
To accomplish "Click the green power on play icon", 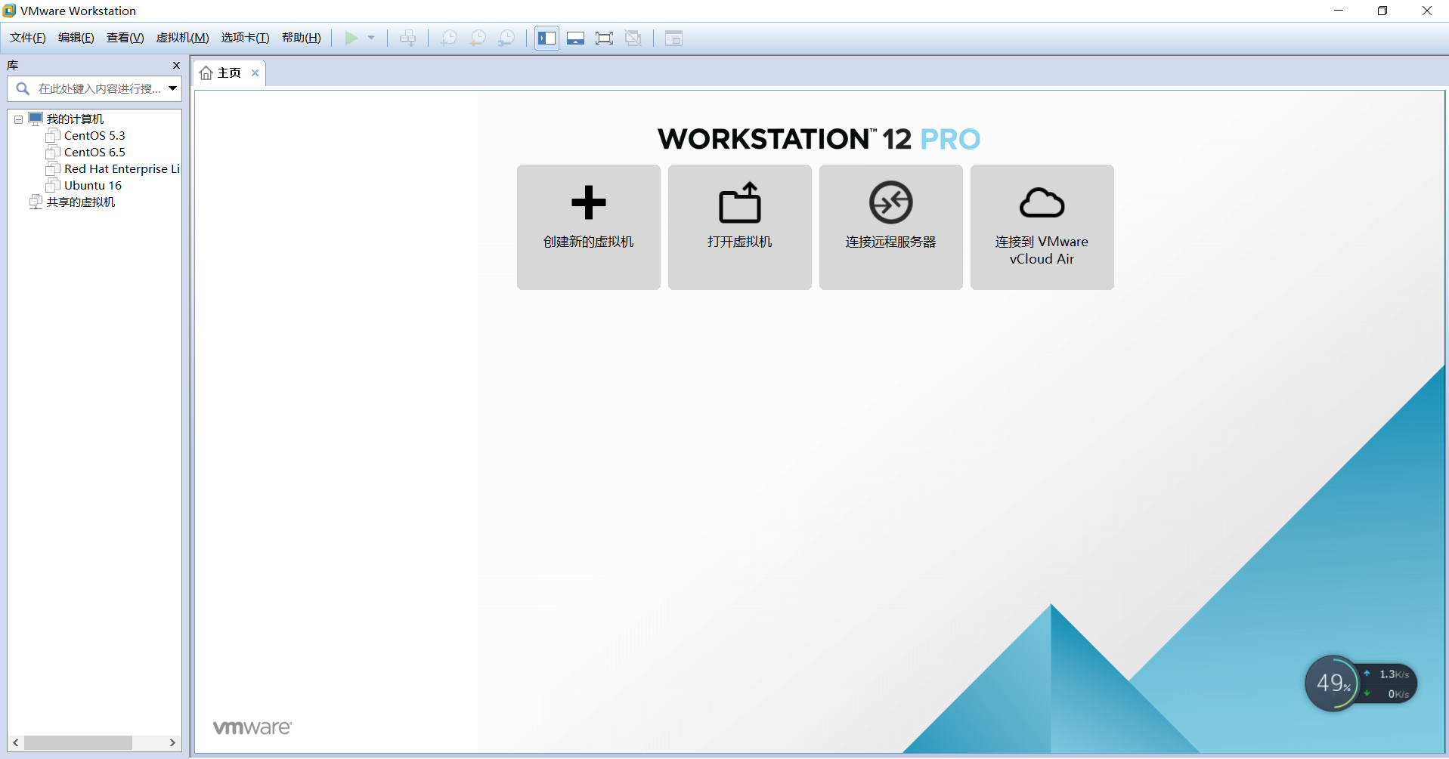I will 351,38.
